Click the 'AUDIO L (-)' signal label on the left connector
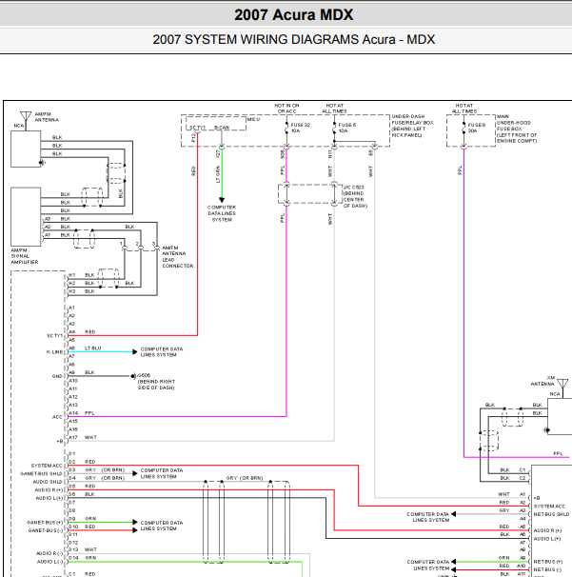 click(x=49, y=562)
